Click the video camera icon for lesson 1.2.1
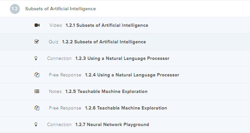The image size is (250, 133). click(x=37, y=25)
